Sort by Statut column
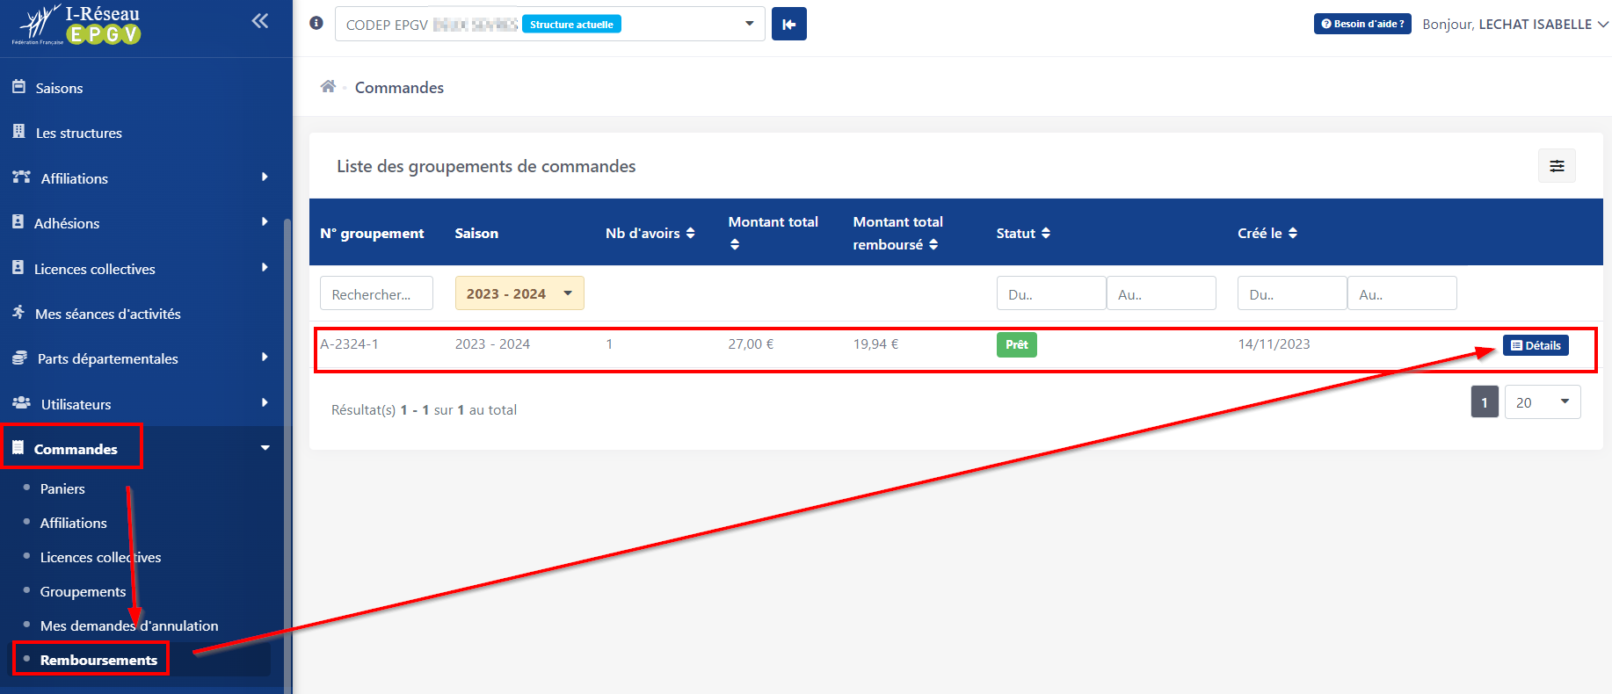The height and width of the screenshot is (694, 1612). (1046, 233)
